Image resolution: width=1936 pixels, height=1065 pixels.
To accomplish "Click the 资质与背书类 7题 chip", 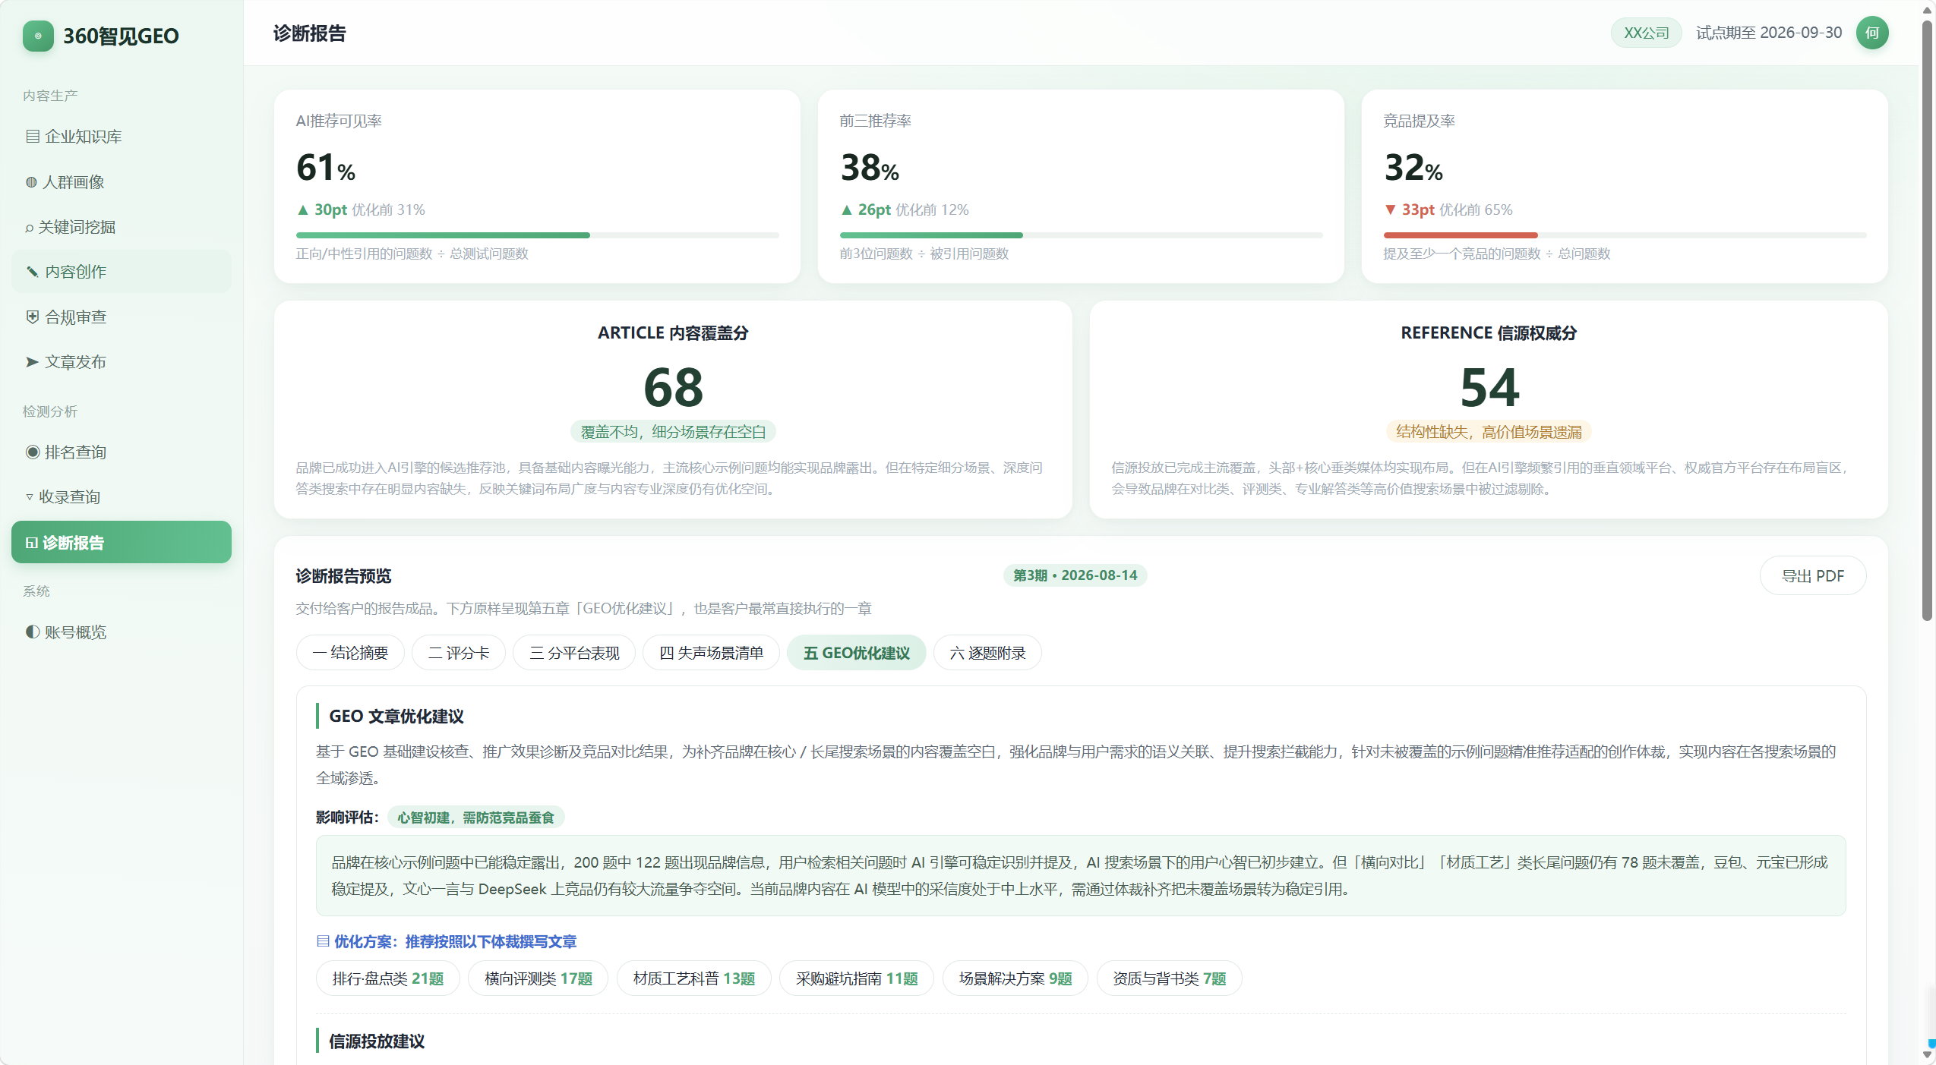I will click(x=1170, y=978).
